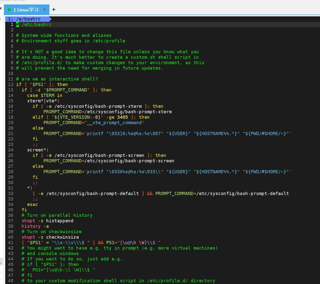
Task: Click line number 48 in the gutter
Action: [11, 281]
